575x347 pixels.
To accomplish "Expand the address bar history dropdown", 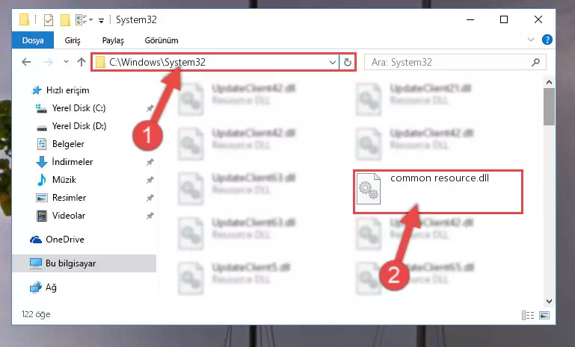I will click(332, 63).
